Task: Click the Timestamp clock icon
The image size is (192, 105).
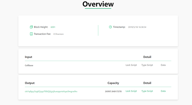Action: click(110, 27)
